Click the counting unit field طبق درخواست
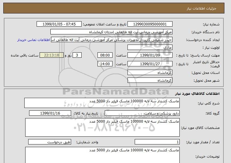This screenshot has height=163, width=231. pos(49,142)
